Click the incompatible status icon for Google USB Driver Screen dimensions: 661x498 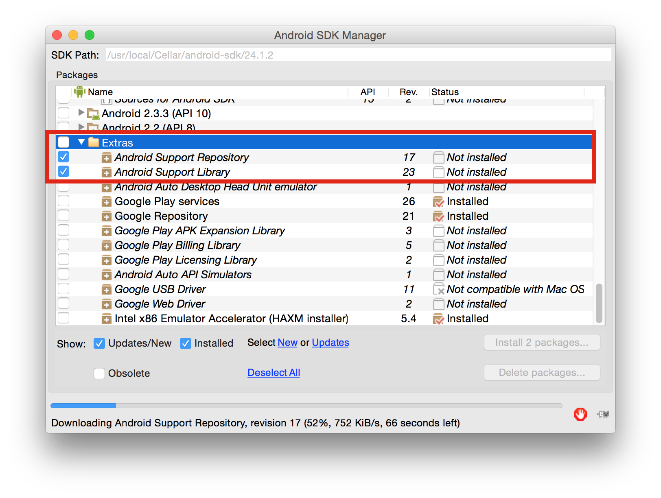(x=438, y=289)
